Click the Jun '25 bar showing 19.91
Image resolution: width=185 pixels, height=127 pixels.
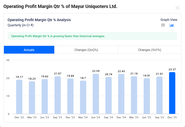(147, 96)
